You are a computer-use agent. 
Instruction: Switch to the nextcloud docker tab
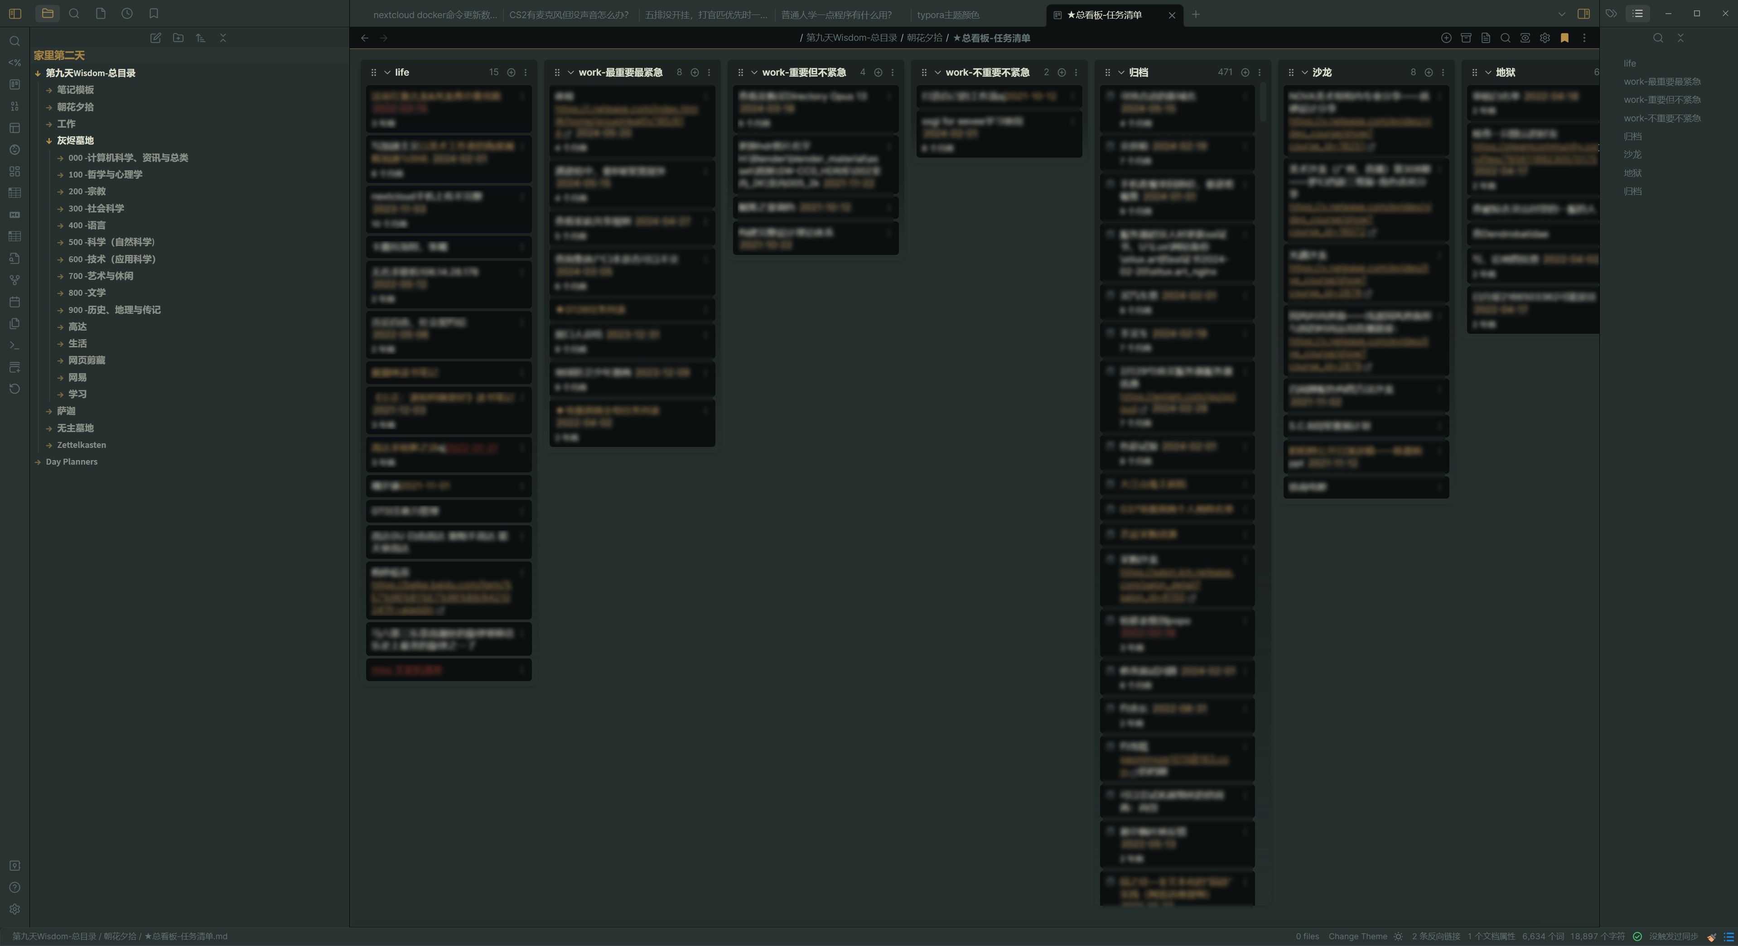(x=435, y=14)
